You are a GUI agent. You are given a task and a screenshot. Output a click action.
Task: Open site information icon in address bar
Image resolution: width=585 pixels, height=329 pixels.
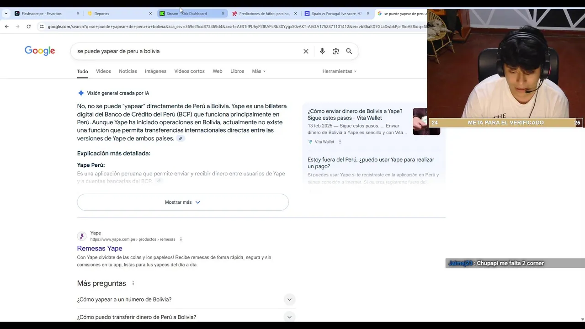42,27
